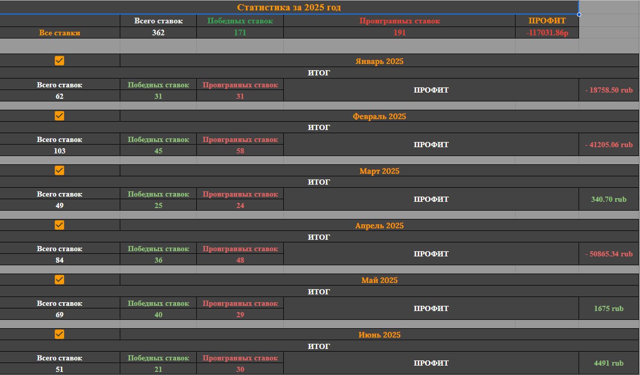Toggle the Май 2025 checkbox
The height and width of the screenshot is (375, 640).
59,279
